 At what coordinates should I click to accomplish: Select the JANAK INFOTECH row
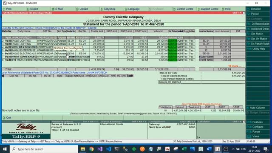124,38
